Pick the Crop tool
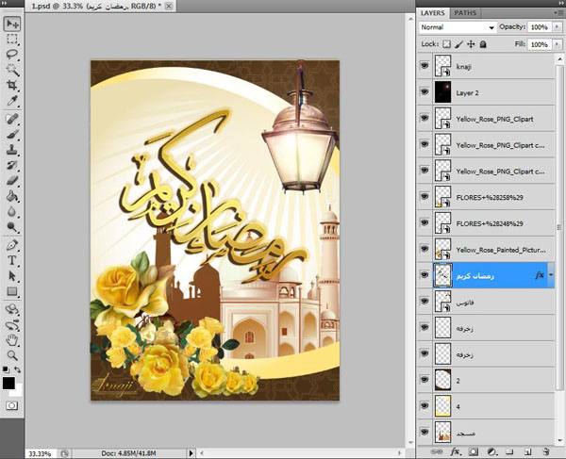Screen dimensions: 566x459 point(13,85)
